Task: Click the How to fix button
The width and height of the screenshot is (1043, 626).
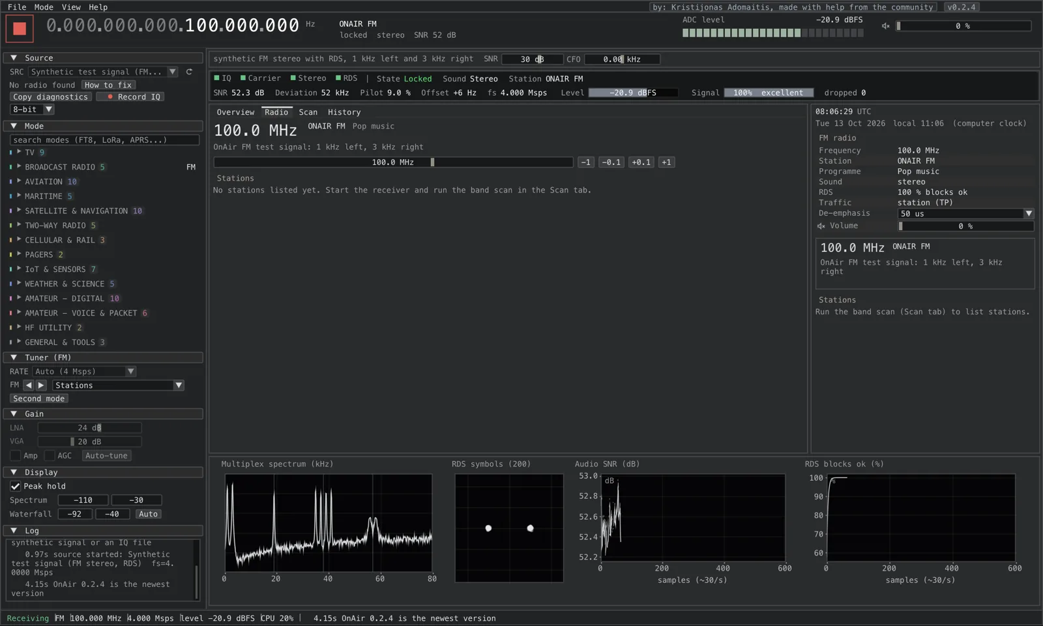Action: click(108, 85)
